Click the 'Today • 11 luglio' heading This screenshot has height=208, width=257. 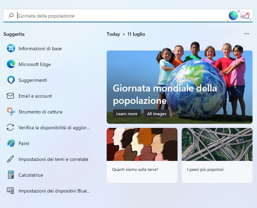(x=126, y=34)
